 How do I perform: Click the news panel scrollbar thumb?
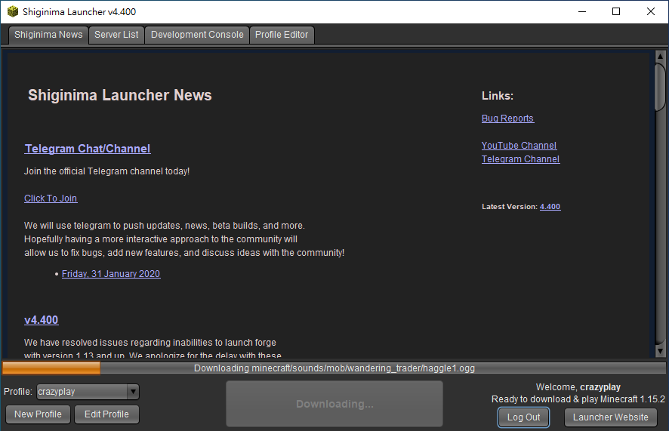coord(660,87)
